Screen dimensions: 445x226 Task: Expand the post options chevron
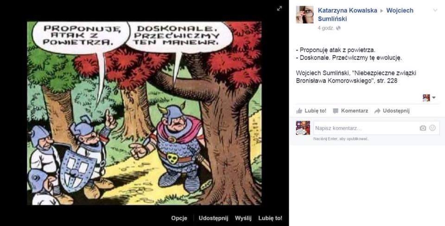click(435, 11)
